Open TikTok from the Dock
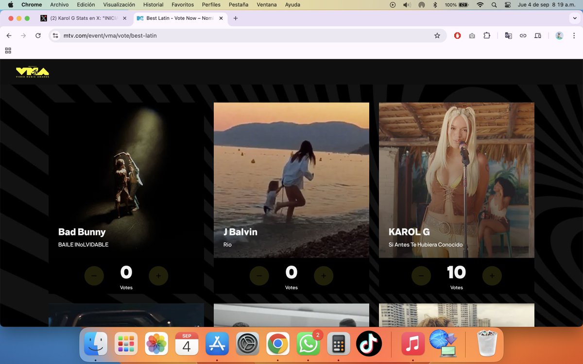Screen dimensions: 583x364 tap(369, 344)
